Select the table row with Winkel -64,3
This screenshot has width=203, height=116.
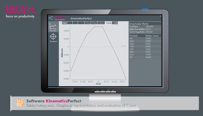pyautogui.click(x=145, y=41)
